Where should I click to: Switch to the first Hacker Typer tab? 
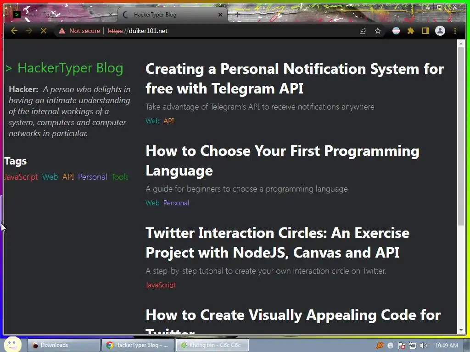pos(60,15)
